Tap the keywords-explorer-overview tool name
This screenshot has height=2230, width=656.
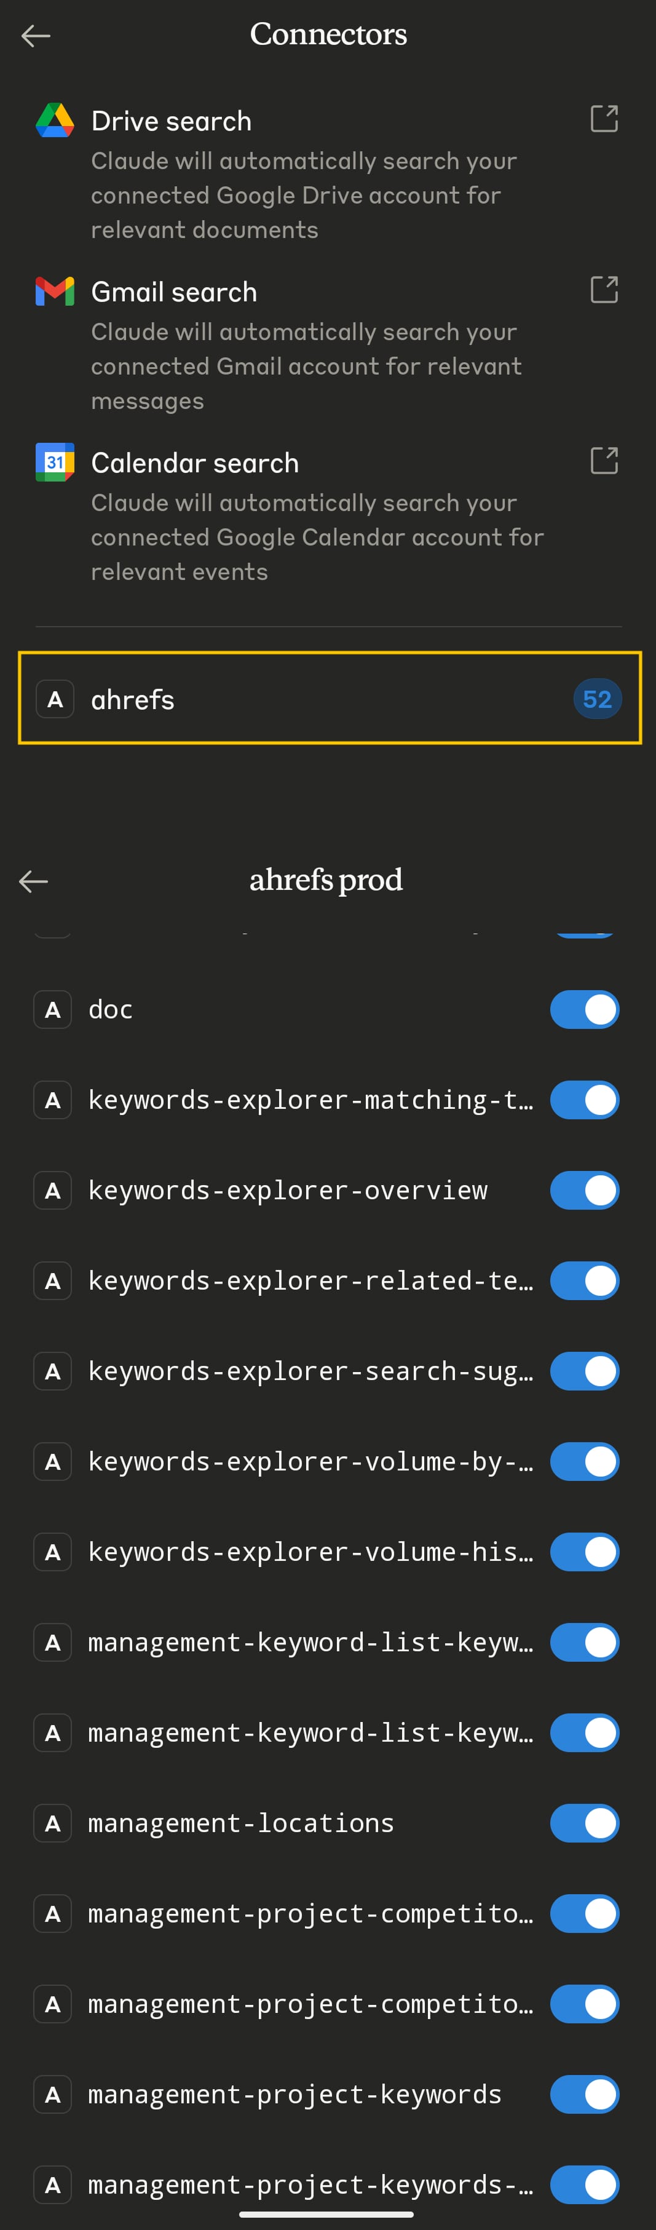coord(287,1190)
